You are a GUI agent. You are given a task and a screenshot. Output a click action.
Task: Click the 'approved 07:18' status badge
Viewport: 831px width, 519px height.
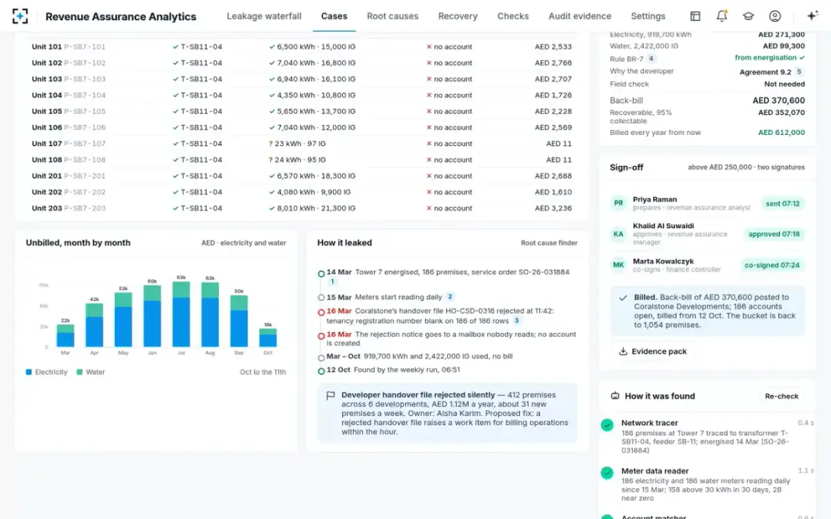[774, 234]
